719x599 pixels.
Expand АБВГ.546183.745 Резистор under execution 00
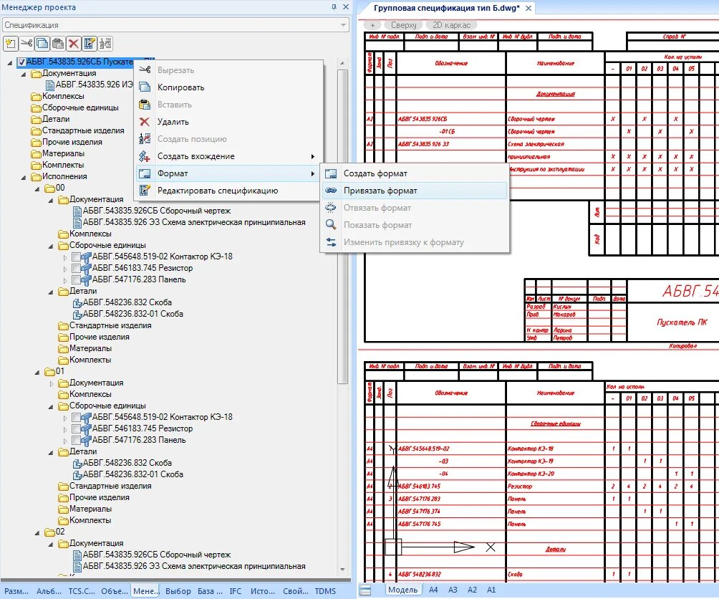click(x=65, y=269)
